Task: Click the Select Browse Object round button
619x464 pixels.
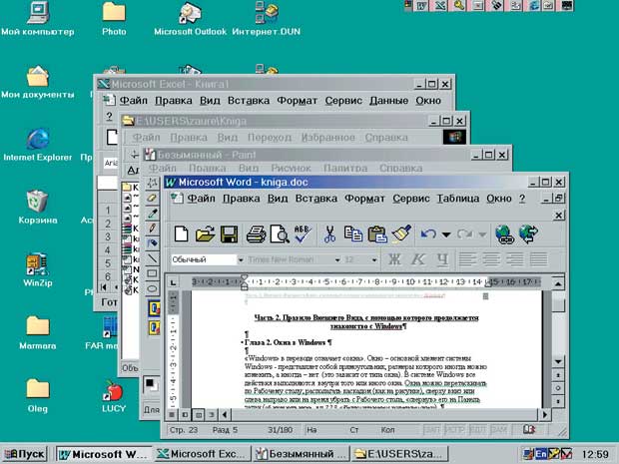Action: (558, 388)
